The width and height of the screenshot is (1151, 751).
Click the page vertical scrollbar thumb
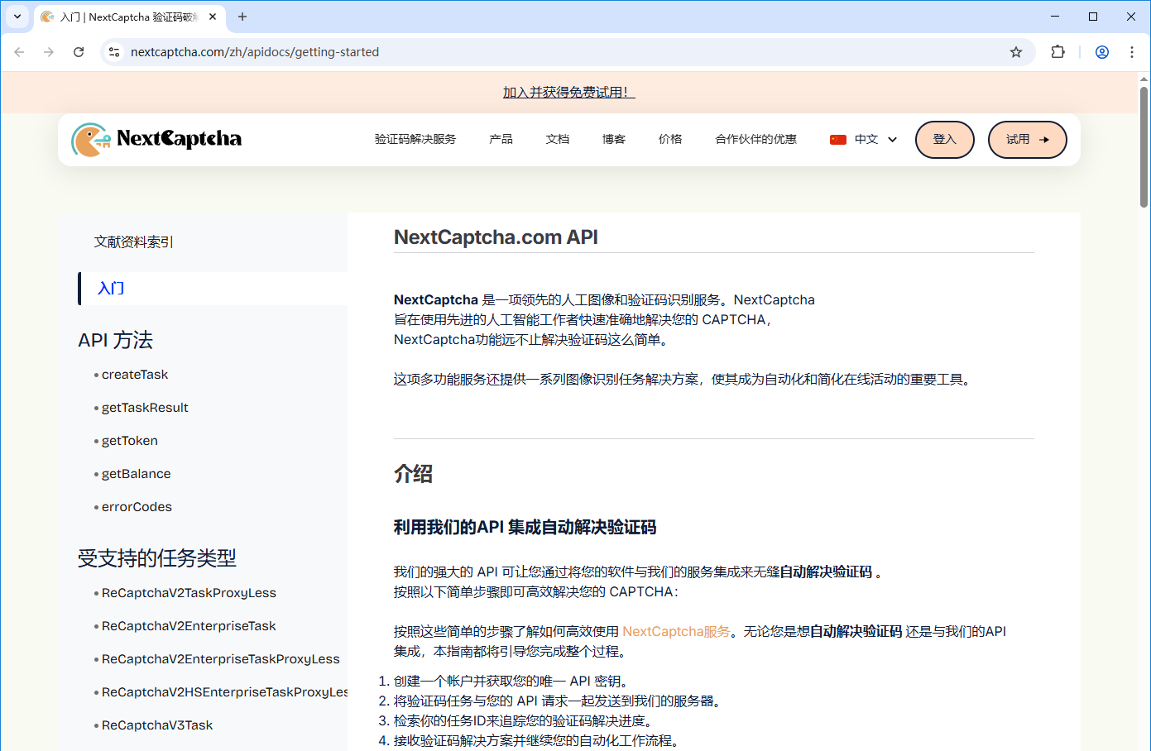(1144, 146)
